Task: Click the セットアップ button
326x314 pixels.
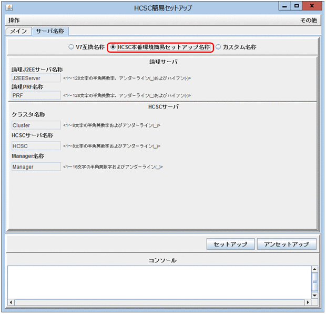Action: pos(231,244)
